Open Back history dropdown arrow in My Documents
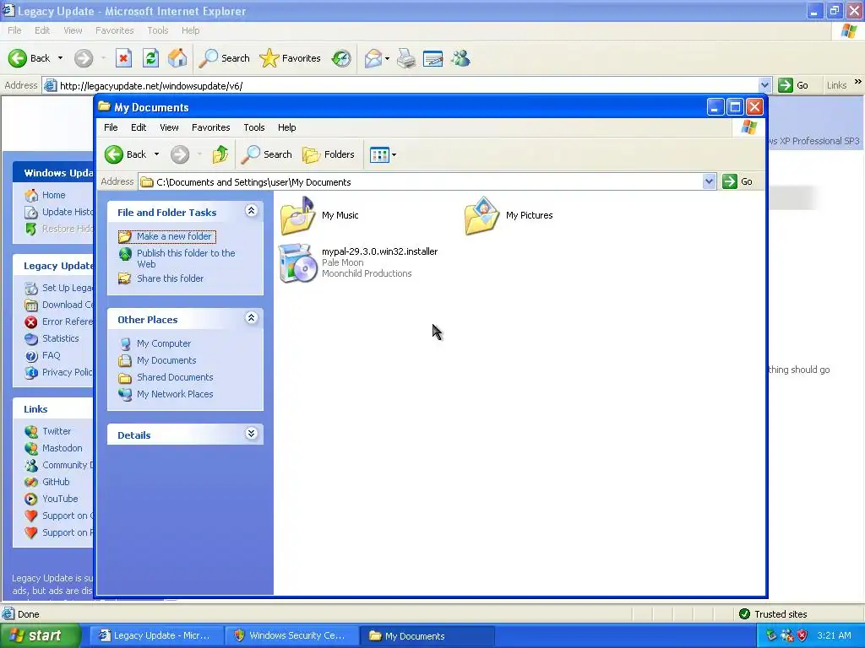 [x=156, y=154]
